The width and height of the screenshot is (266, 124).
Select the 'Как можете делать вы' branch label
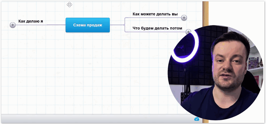[x=155, y=14]
